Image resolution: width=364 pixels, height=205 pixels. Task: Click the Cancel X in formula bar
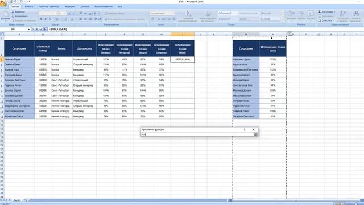tap(36, 30)
